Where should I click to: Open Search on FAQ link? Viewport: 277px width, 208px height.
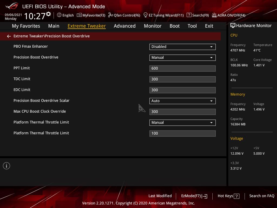tap(262, 196)
